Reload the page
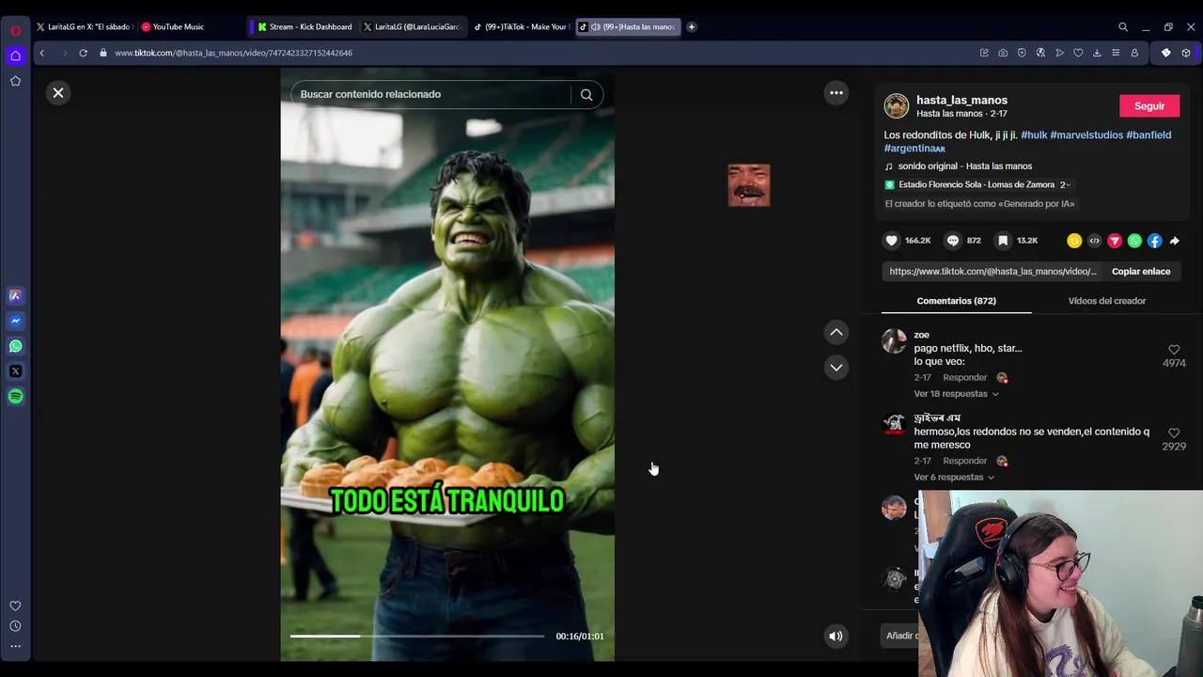 pos(83,54)
